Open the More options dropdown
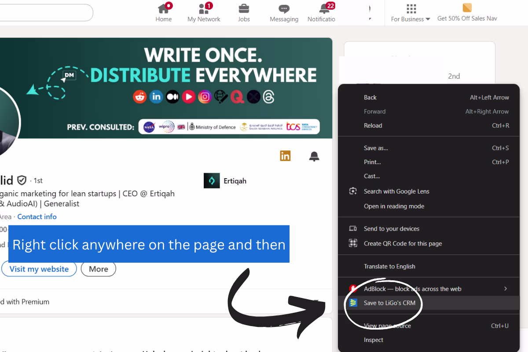The height and width of the screenshot is (352, 528). (x=98, y=269)
